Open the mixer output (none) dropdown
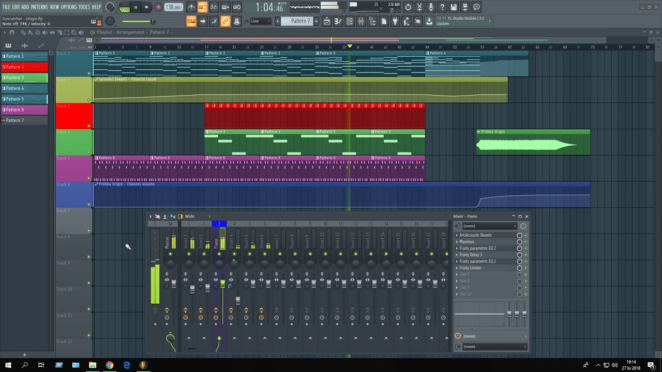This screenshot has width=662, height=372. [494, 347]
